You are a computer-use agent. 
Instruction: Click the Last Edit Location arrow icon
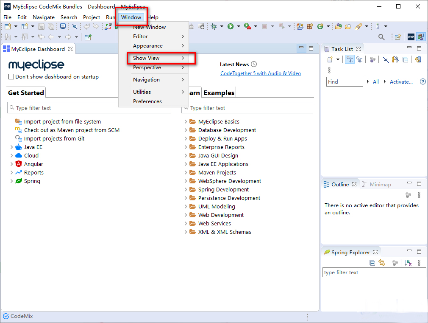(x=41, y=37)
